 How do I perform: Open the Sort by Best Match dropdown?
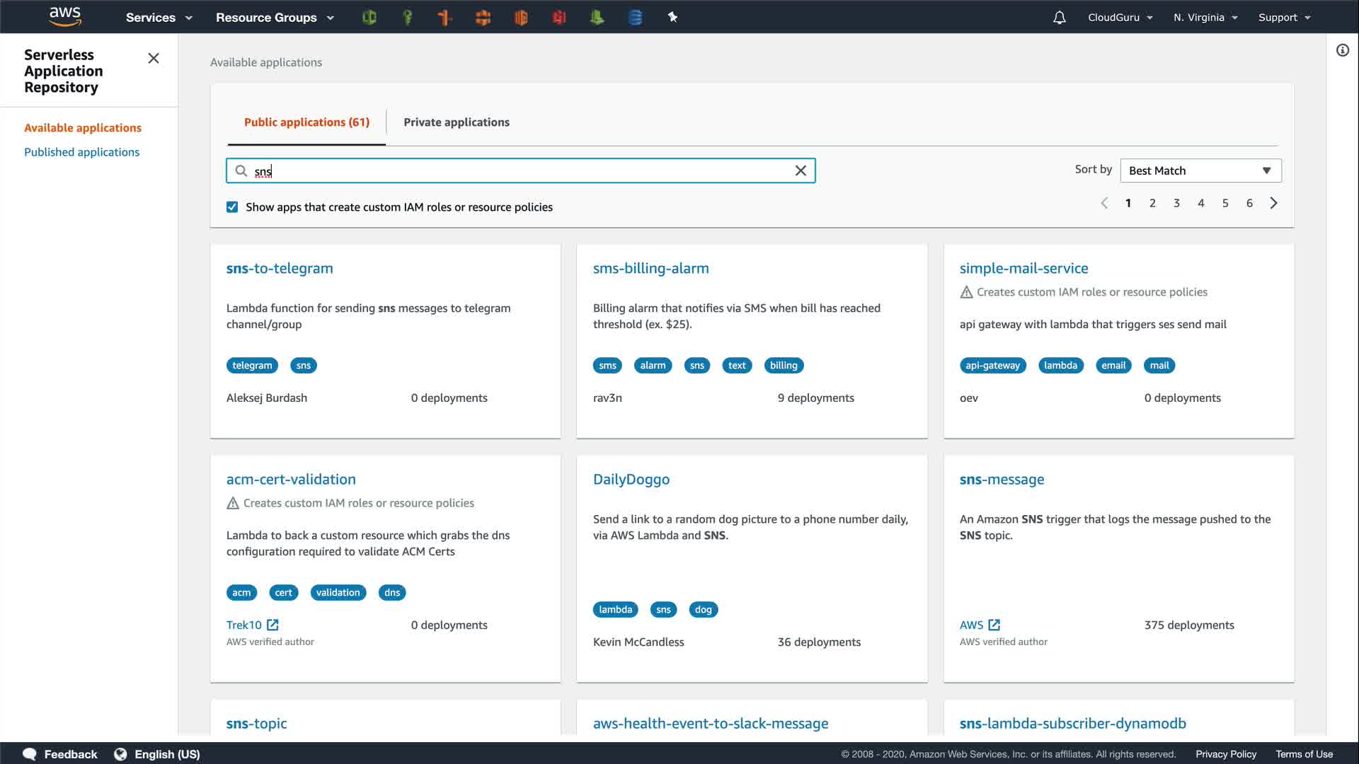pyautogui.click(x=1200, y=170)
